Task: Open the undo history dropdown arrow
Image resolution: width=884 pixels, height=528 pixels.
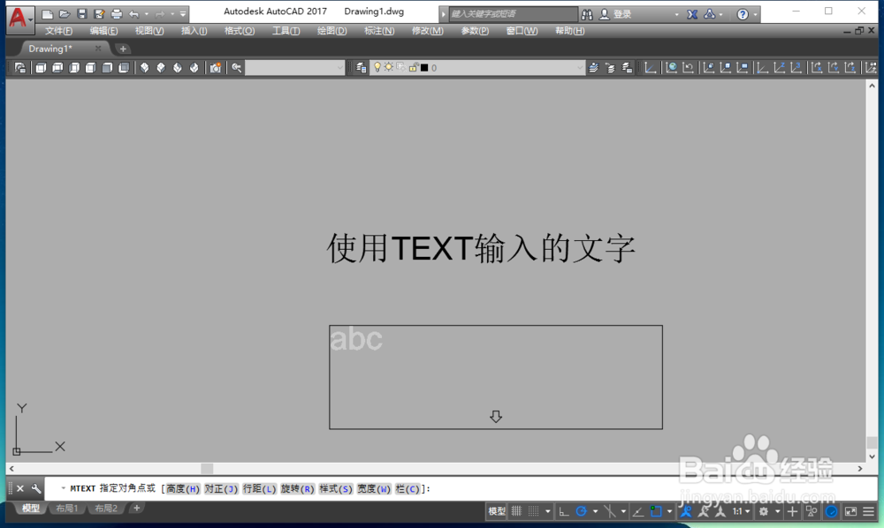Action: click(146, 14)
